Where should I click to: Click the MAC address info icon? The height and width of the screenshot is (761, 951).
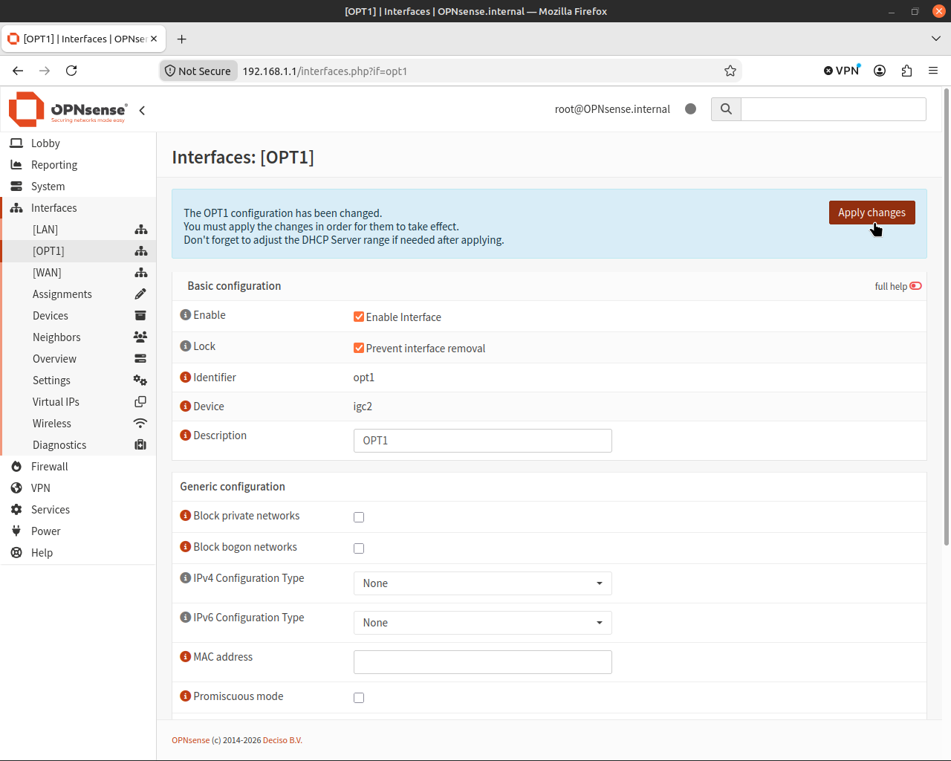pyautogui.click(x=186, y=656)
